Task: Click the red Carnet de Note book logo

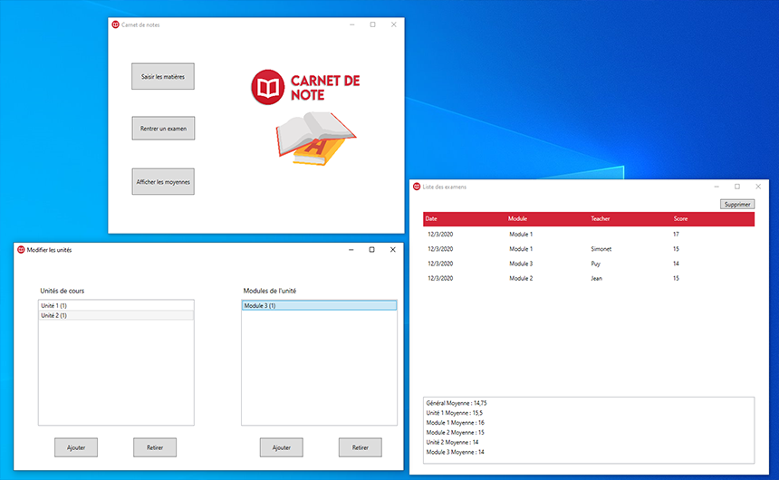Action: pos(267,87)
